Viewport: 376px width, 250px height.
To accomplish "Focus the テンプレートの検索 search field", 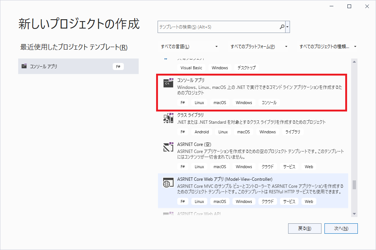I will 218,27.
